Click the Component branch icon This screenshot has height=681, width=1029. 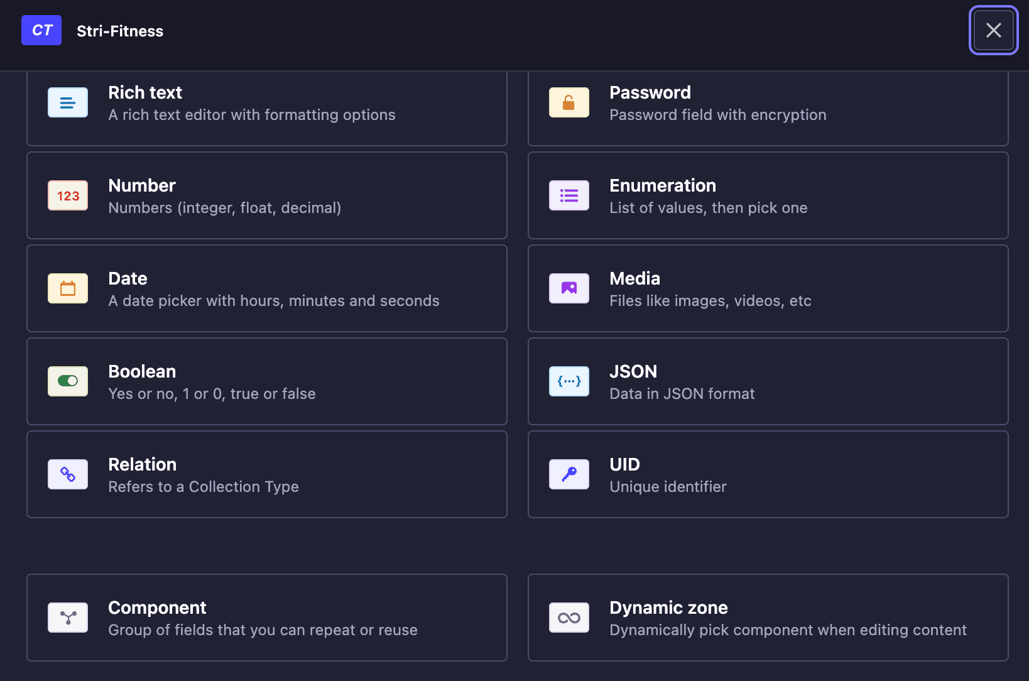coord(68,618)
